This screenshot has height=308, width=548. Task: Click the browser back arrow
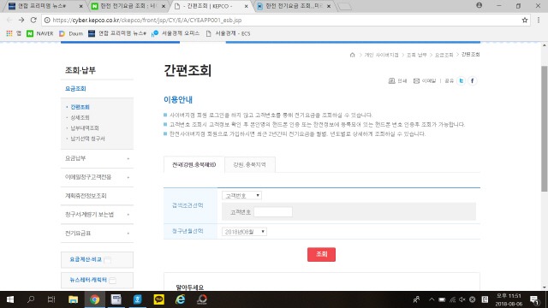click(x=9, y=20)
